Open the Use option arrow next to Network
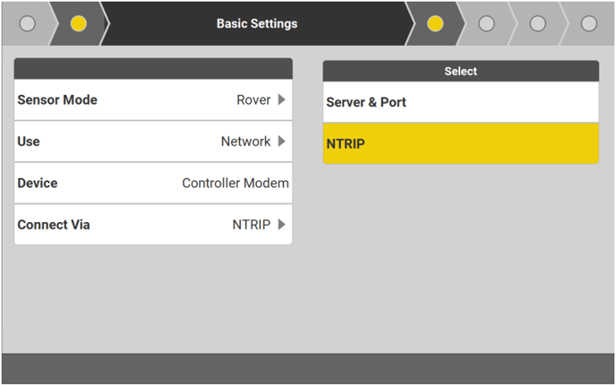616x385 pixels. click(281, 141)
